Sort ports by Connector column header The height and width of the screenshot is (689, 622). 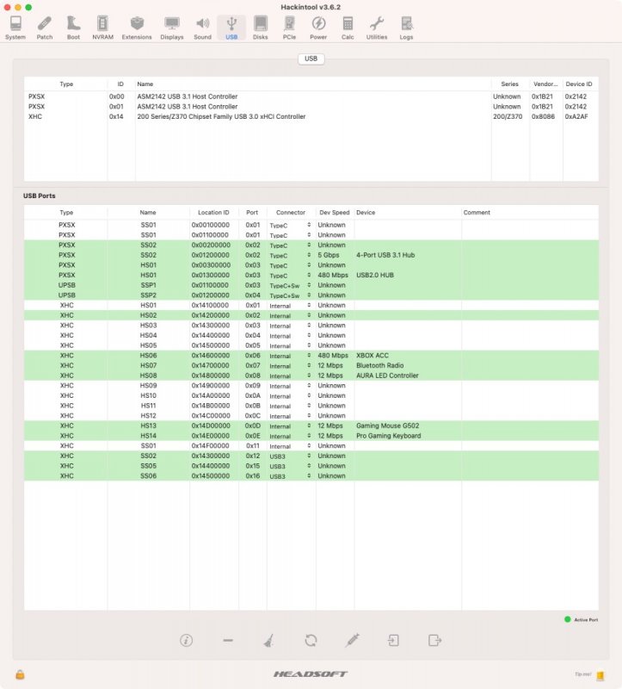click(291, 212)
